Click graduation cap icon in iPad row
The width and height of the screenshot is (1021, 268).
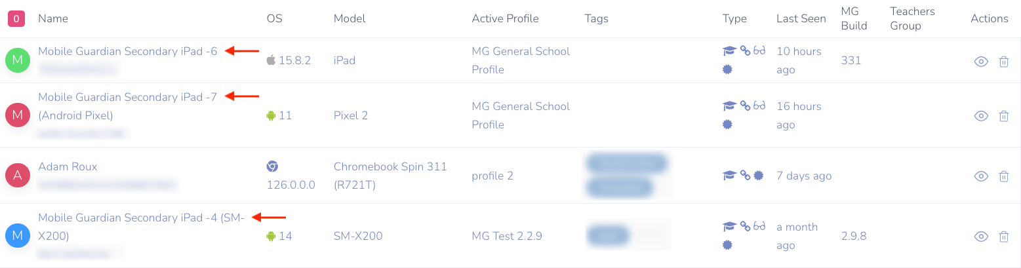point(729,51)
